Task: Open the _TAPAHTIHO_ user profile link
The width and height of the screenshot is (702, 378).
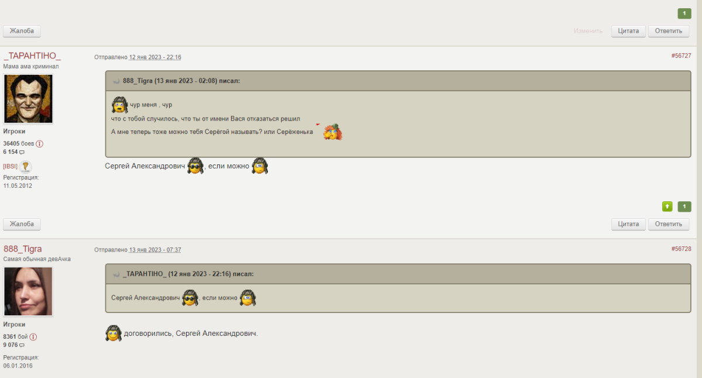Action: [x=32, y=56]
